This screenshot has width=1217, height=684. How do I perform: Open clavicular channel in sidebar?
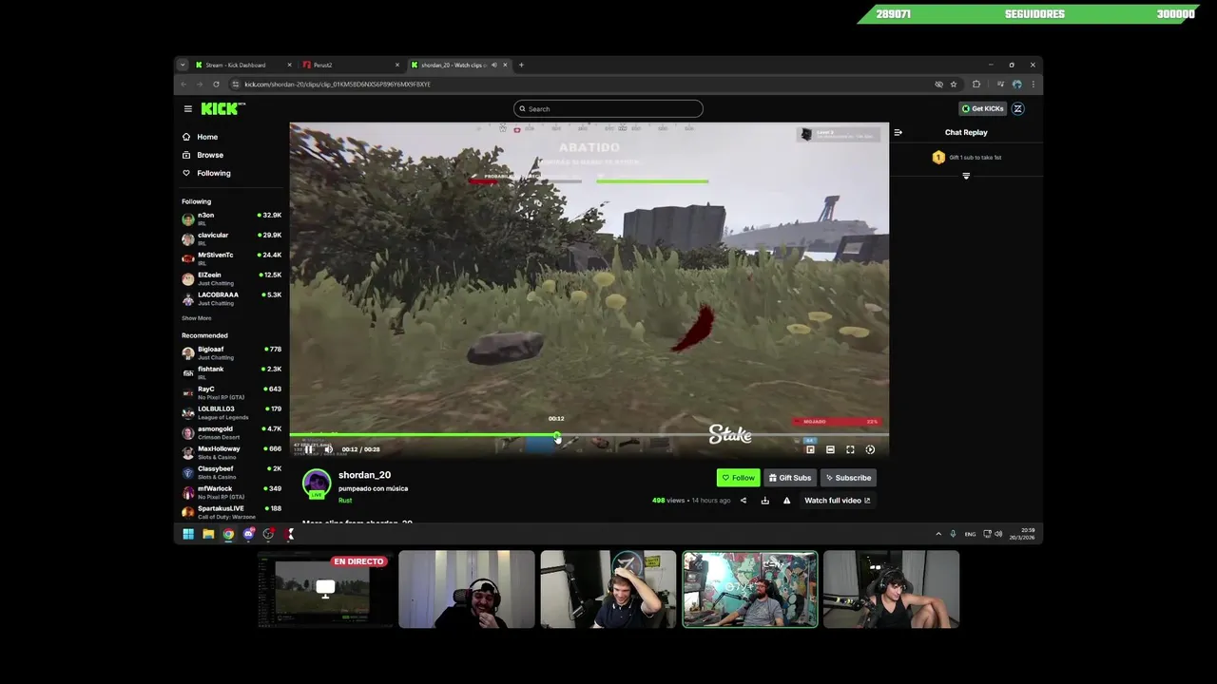pos(232,238)
